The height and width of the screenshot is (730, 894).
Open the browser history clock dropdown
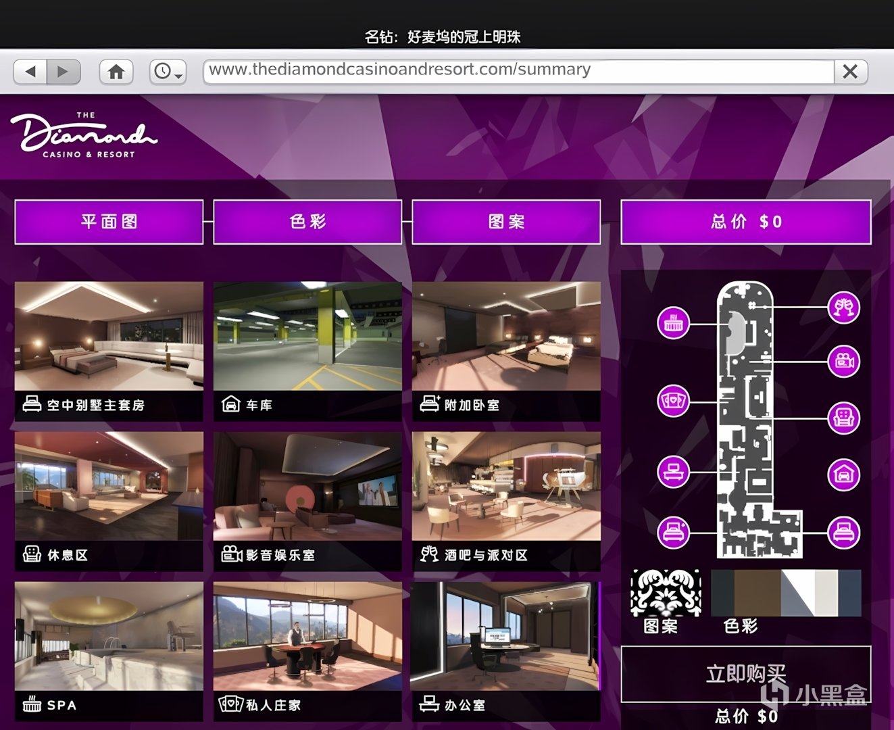(168, 71)
